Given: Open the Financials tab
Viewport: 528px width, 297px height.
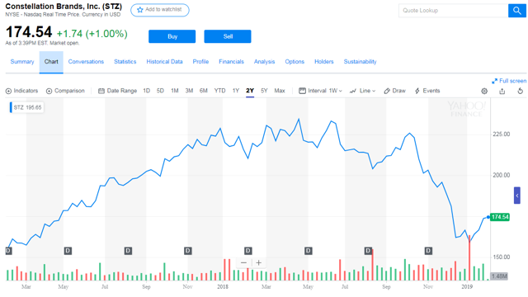Looking at the screenshot, I should (x=231, y=62).
